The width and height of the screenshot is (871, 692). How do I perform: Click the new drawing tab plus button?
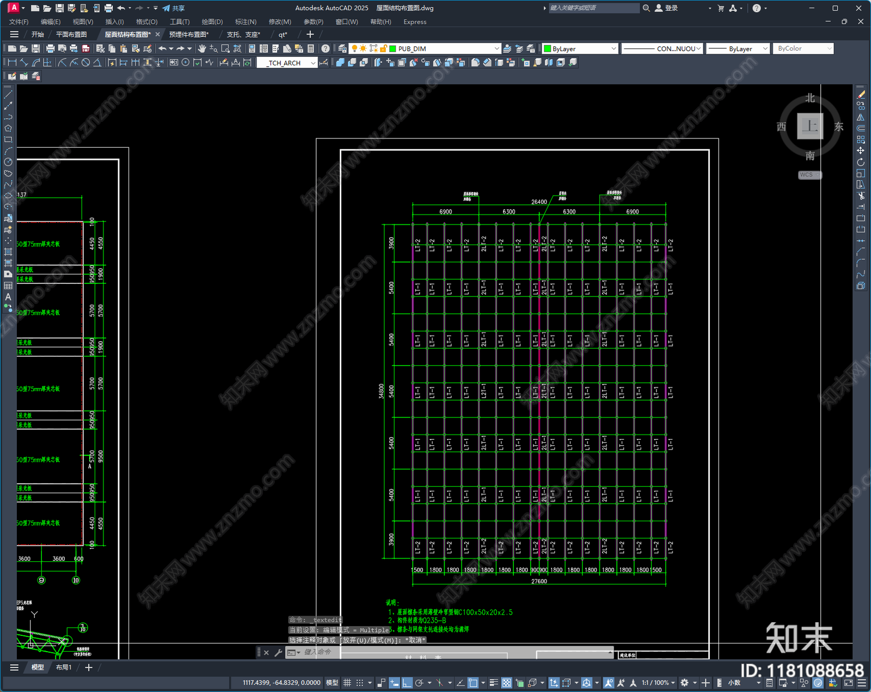310,34
